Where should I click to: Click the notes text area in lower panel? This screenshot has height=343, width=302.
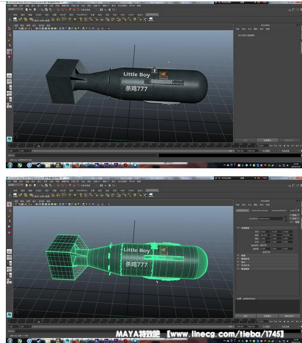click(x=267, y=306)
